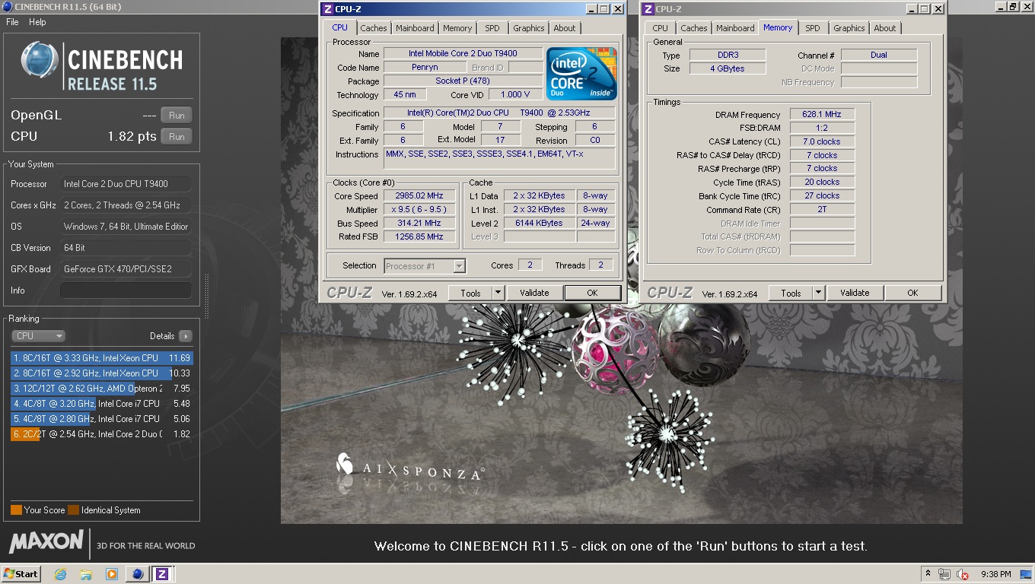1035x584 pixels.
Task: Click title bar icon of processor CPU-Z window
Action: coord(328,9)
